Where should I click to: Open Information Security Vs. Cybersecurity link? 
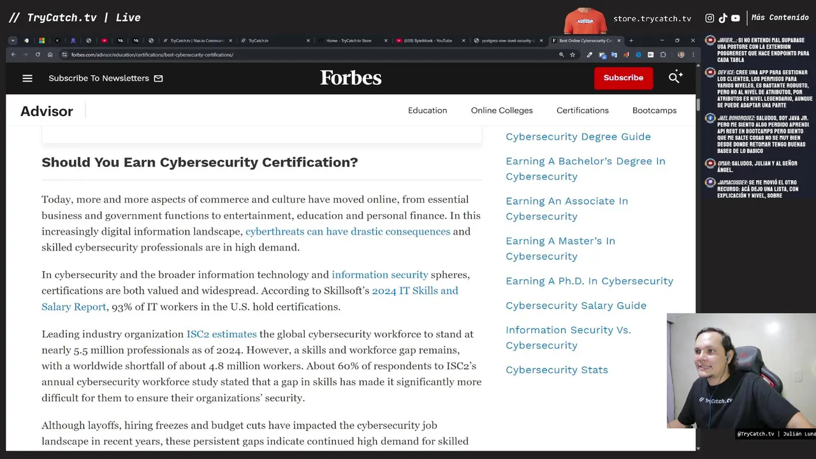click(568, 337)
